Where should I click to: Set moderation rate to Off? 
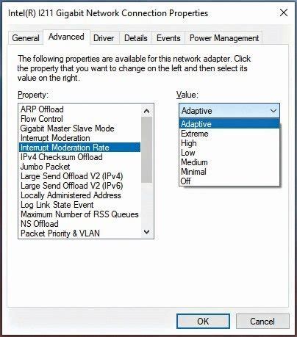coord(229,181)
